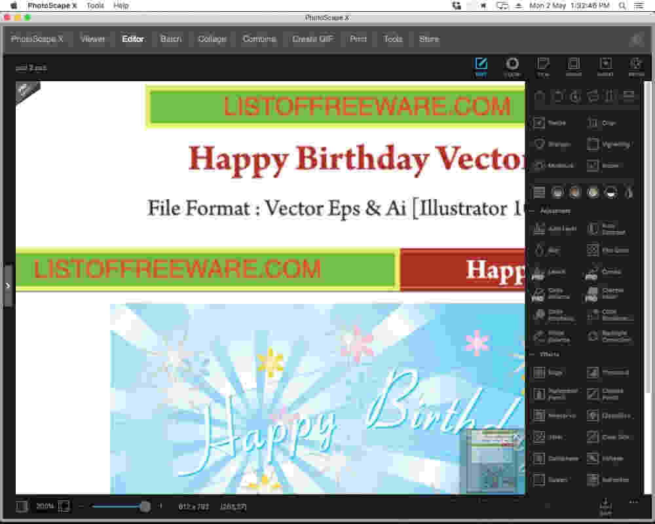Open the Help menu

[121, 5]
